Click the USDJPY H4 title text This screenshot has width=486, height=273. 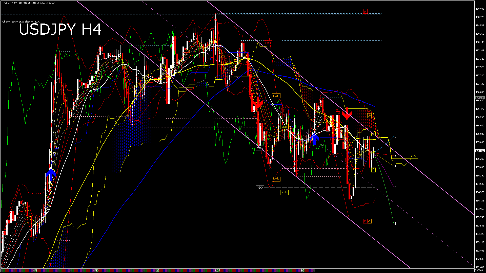click(60, 29)
